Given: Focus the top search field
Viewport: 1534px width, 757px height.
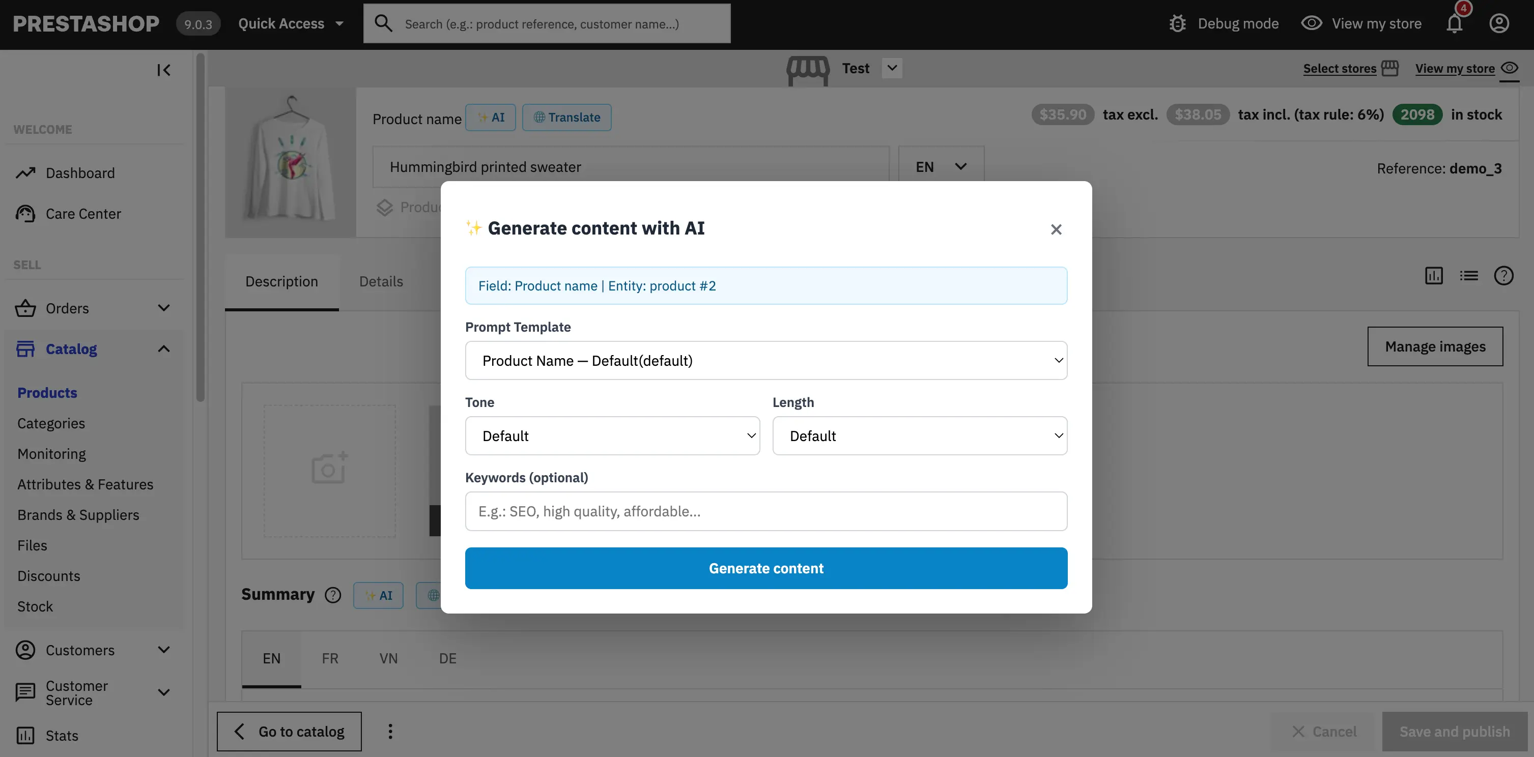Looking at the screenshot, I should coord(547,24).
